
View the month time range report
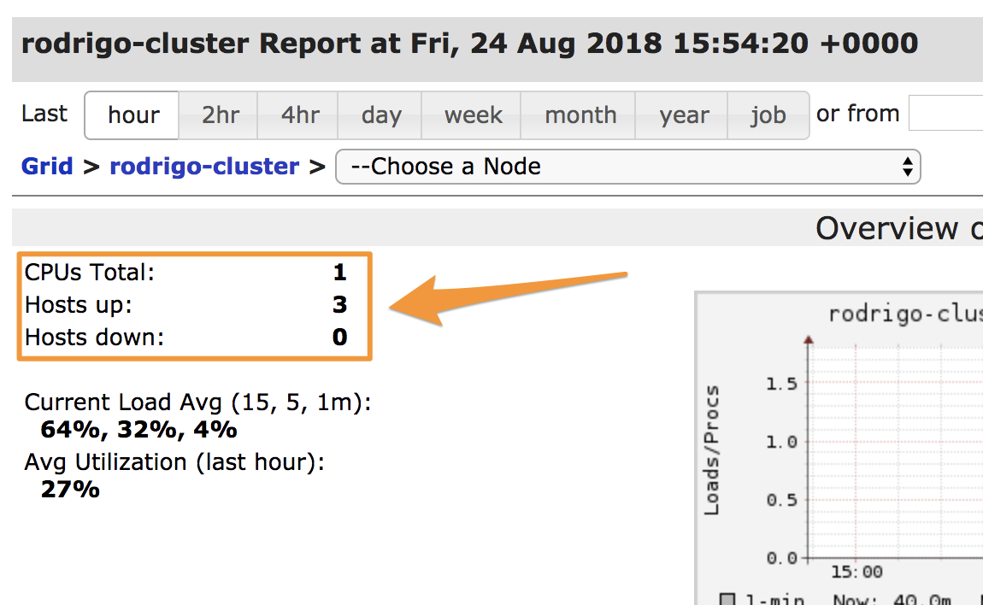580,115
